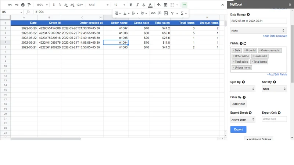
Task: Remove the Order Id field tag
Action: (x=245, y=51)
